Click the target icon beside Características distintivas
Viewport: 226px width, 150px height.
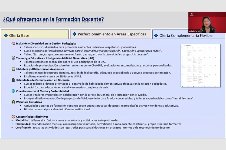point(13,117)
